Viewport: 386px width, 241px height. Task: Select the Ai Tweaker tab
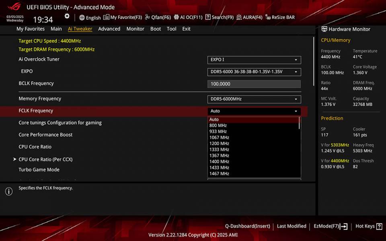point(80,29)
